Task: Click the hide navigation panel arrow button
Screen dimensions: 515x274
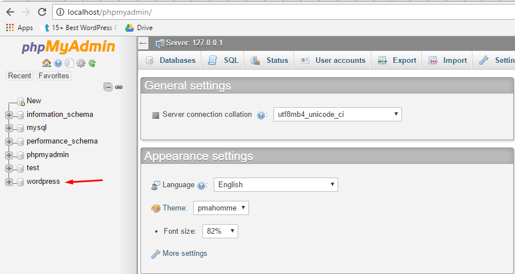Action: [x=143, y=43]
